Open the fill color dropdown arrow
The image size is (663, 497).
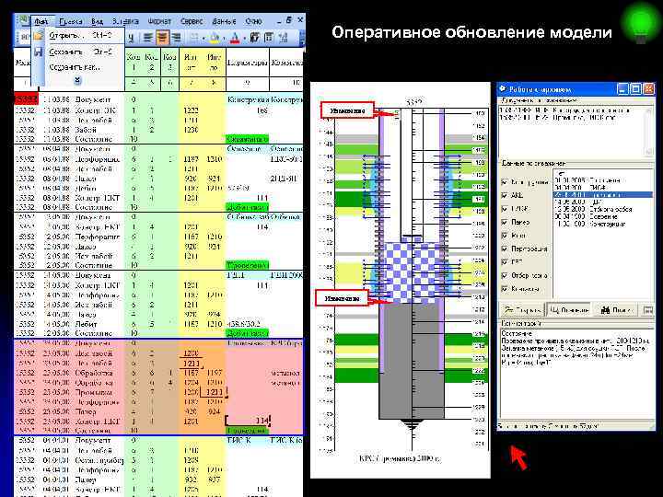point(223,39)
